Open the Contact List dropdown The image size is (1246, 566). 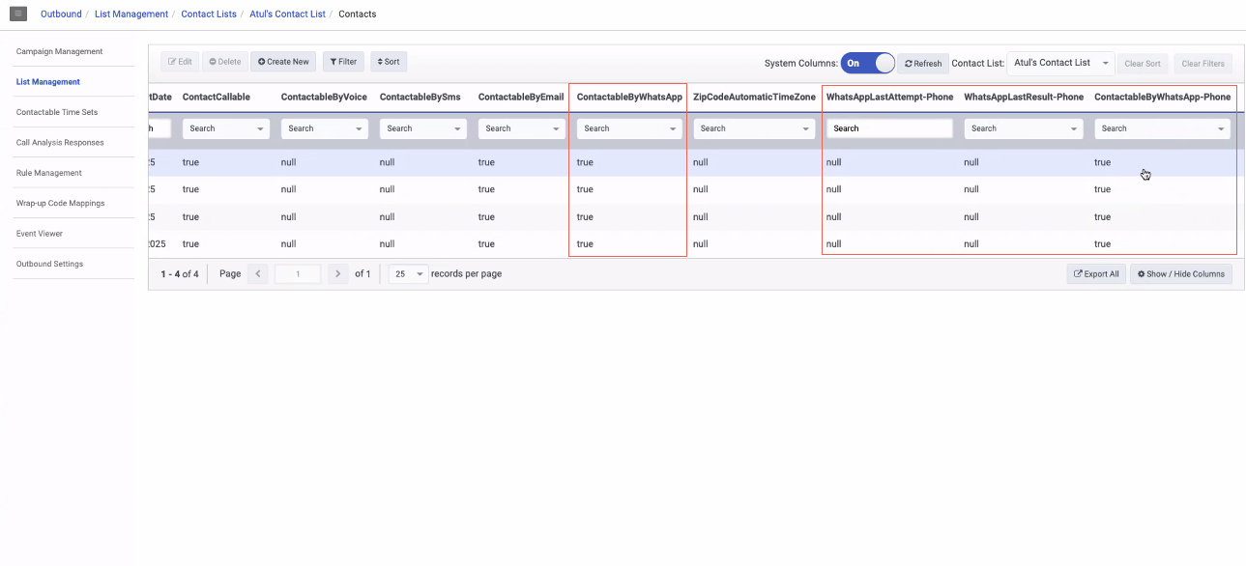click(1060, 63)
